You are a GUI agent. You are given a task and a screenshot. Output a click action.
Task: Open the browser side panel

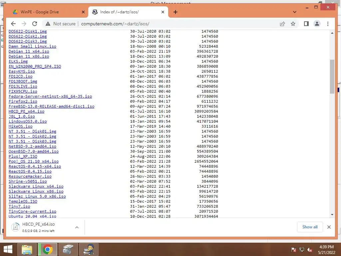tap(306, 24)
